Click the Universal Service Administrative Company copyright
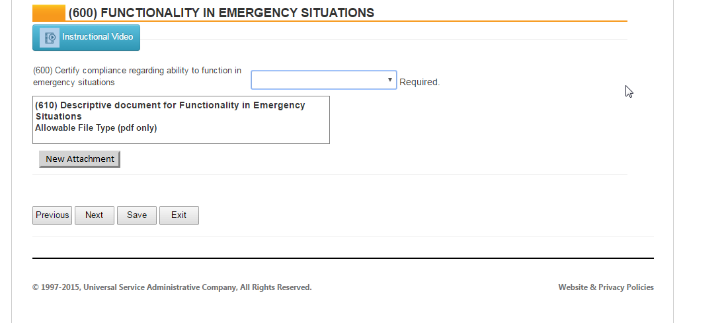Viewport: 722px width, 323px height. click(172, 287)
